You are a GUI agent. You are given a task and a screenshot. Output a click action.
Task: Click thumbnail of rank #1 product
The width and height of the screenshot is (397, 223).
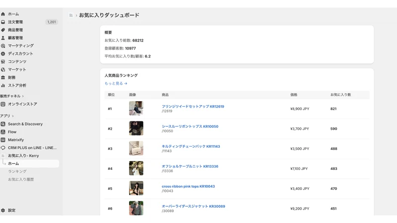point(136,108)
